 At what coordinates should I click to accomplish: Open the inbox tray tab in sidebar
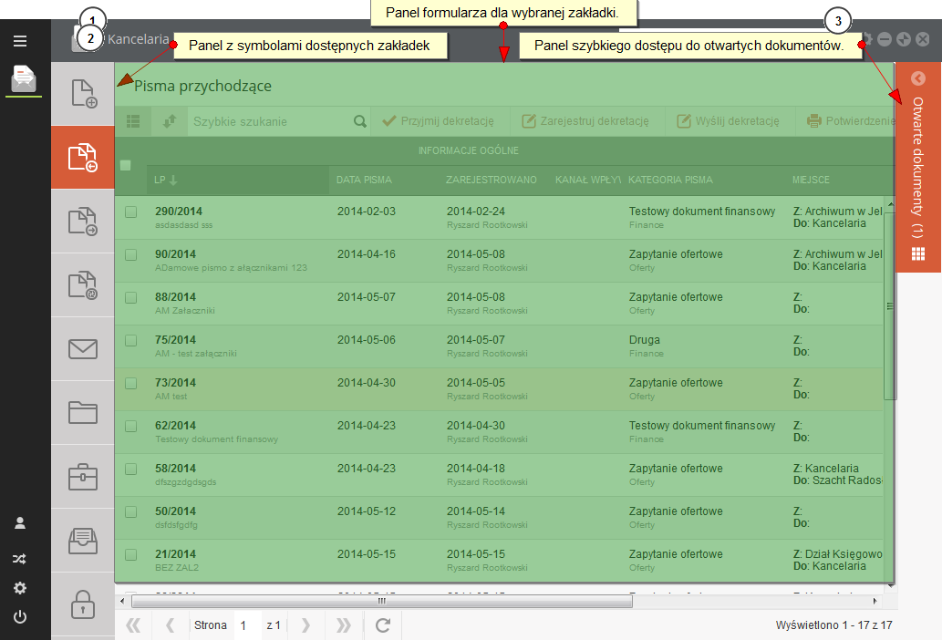[x=83, y=541]
